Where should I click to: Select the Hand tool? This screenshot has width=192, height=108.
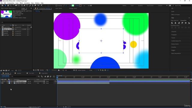[8, 5]
